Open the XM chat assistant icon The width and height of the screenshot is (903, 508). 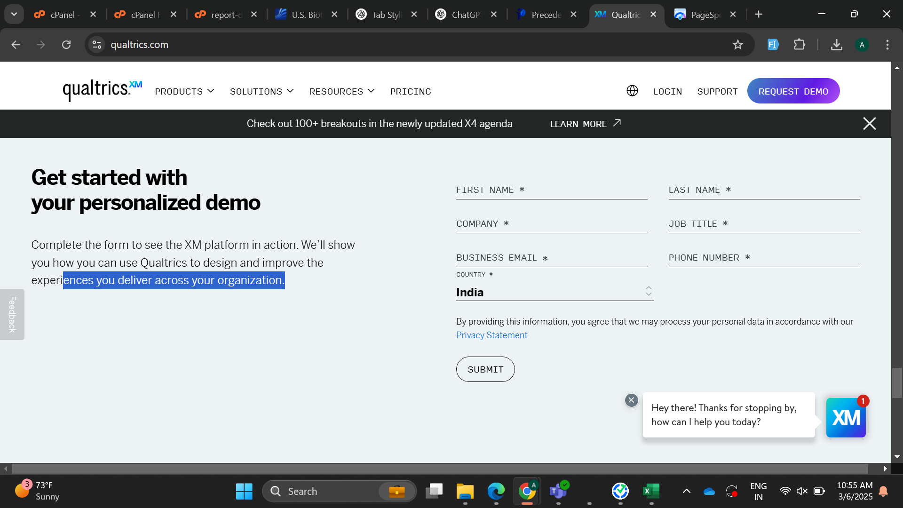click(846, 418)
